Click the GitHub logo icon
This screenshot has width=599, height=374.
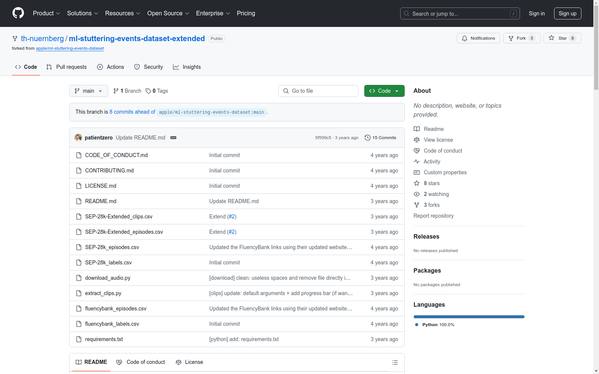click(18, 13)
